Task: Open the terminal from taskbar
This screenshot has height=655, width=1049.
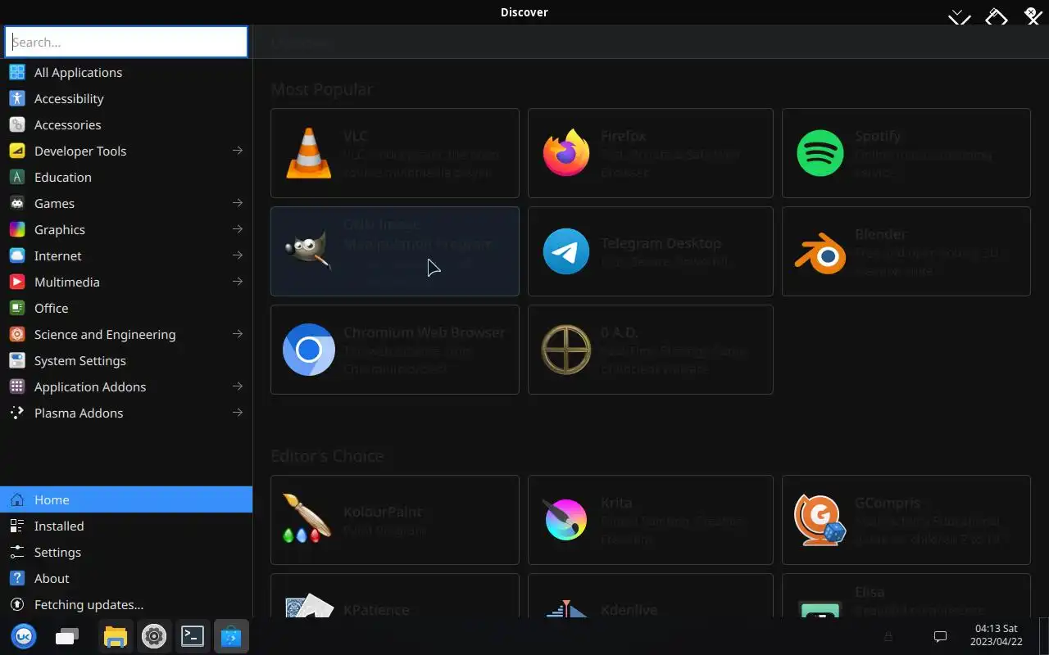Action: pos(193,636)
